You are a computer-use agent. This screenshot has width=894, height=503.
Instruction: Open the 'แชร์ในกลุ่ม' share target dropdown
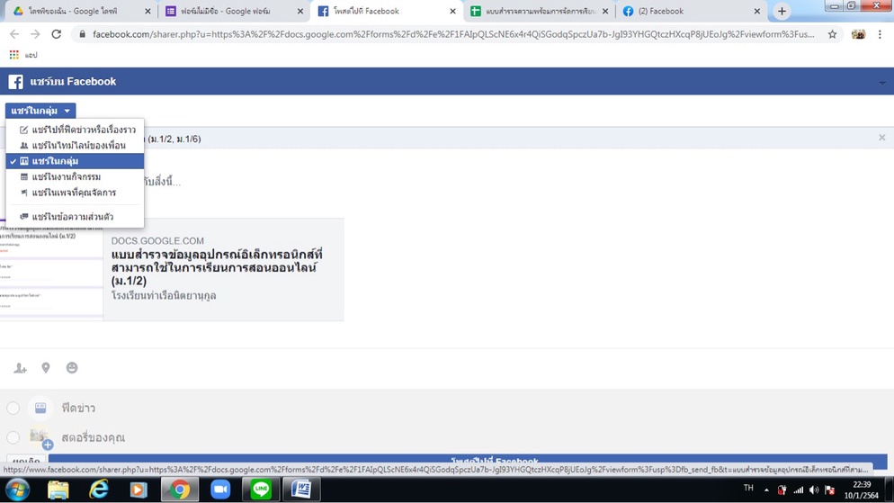click(x=40, y=111)
